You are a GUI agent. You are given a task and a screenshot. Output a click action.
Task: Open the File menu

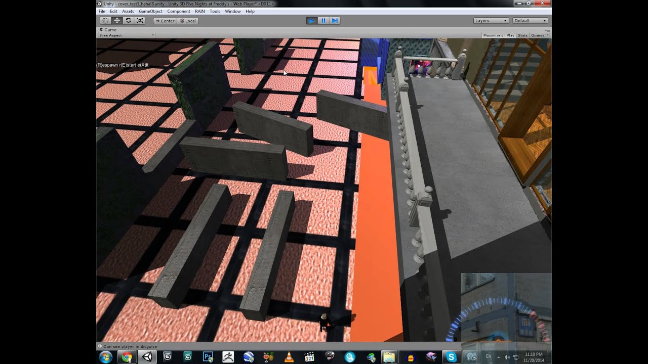point(102,11)
